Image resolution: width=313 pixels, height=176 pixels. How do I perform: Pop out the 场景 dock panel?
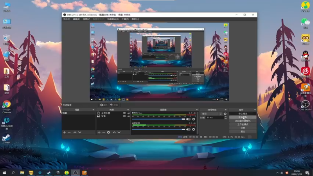[x=94, y=110]
